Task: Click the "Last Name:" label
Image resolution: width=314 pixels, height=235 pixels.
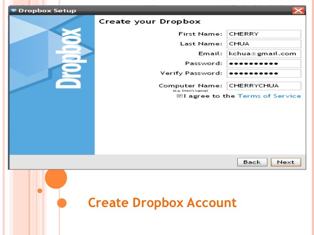Action: pos(201,44)
